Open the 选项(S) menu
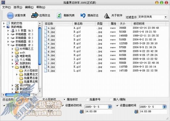The width and height of the screenshot is (170, 121). point(18,7)
